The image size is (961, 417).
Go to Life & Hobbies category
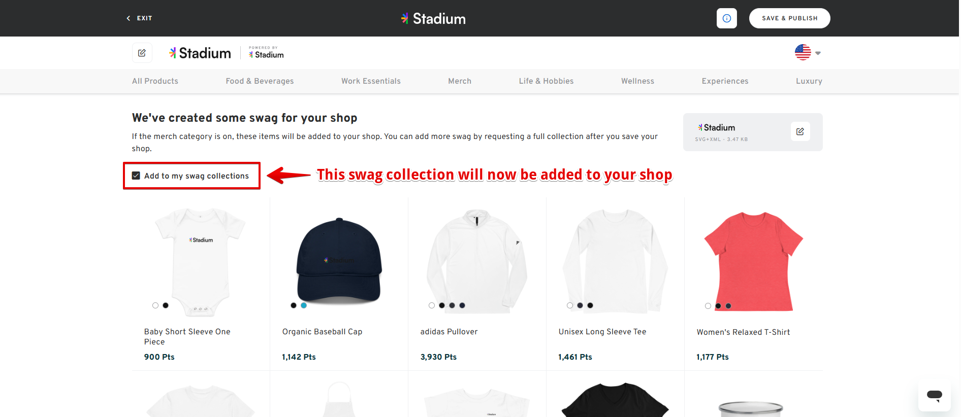pyautogui.click(x=546, y=81)
